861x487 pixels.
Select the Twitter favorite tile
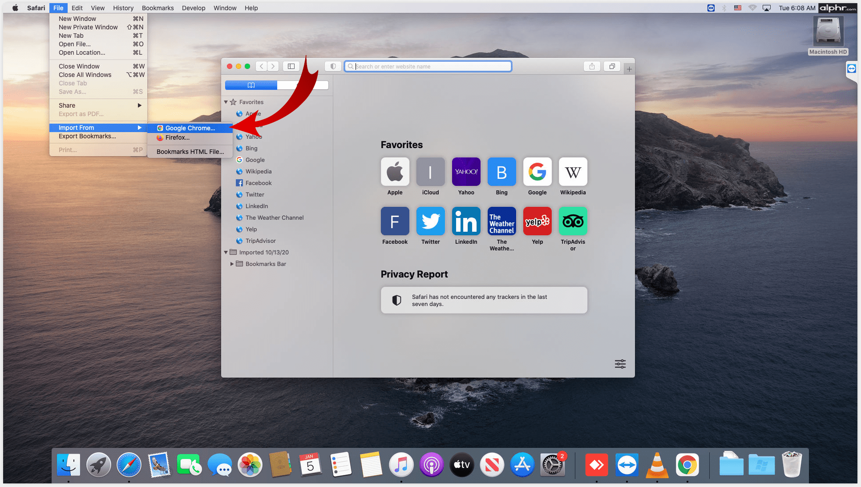point(430,221)
